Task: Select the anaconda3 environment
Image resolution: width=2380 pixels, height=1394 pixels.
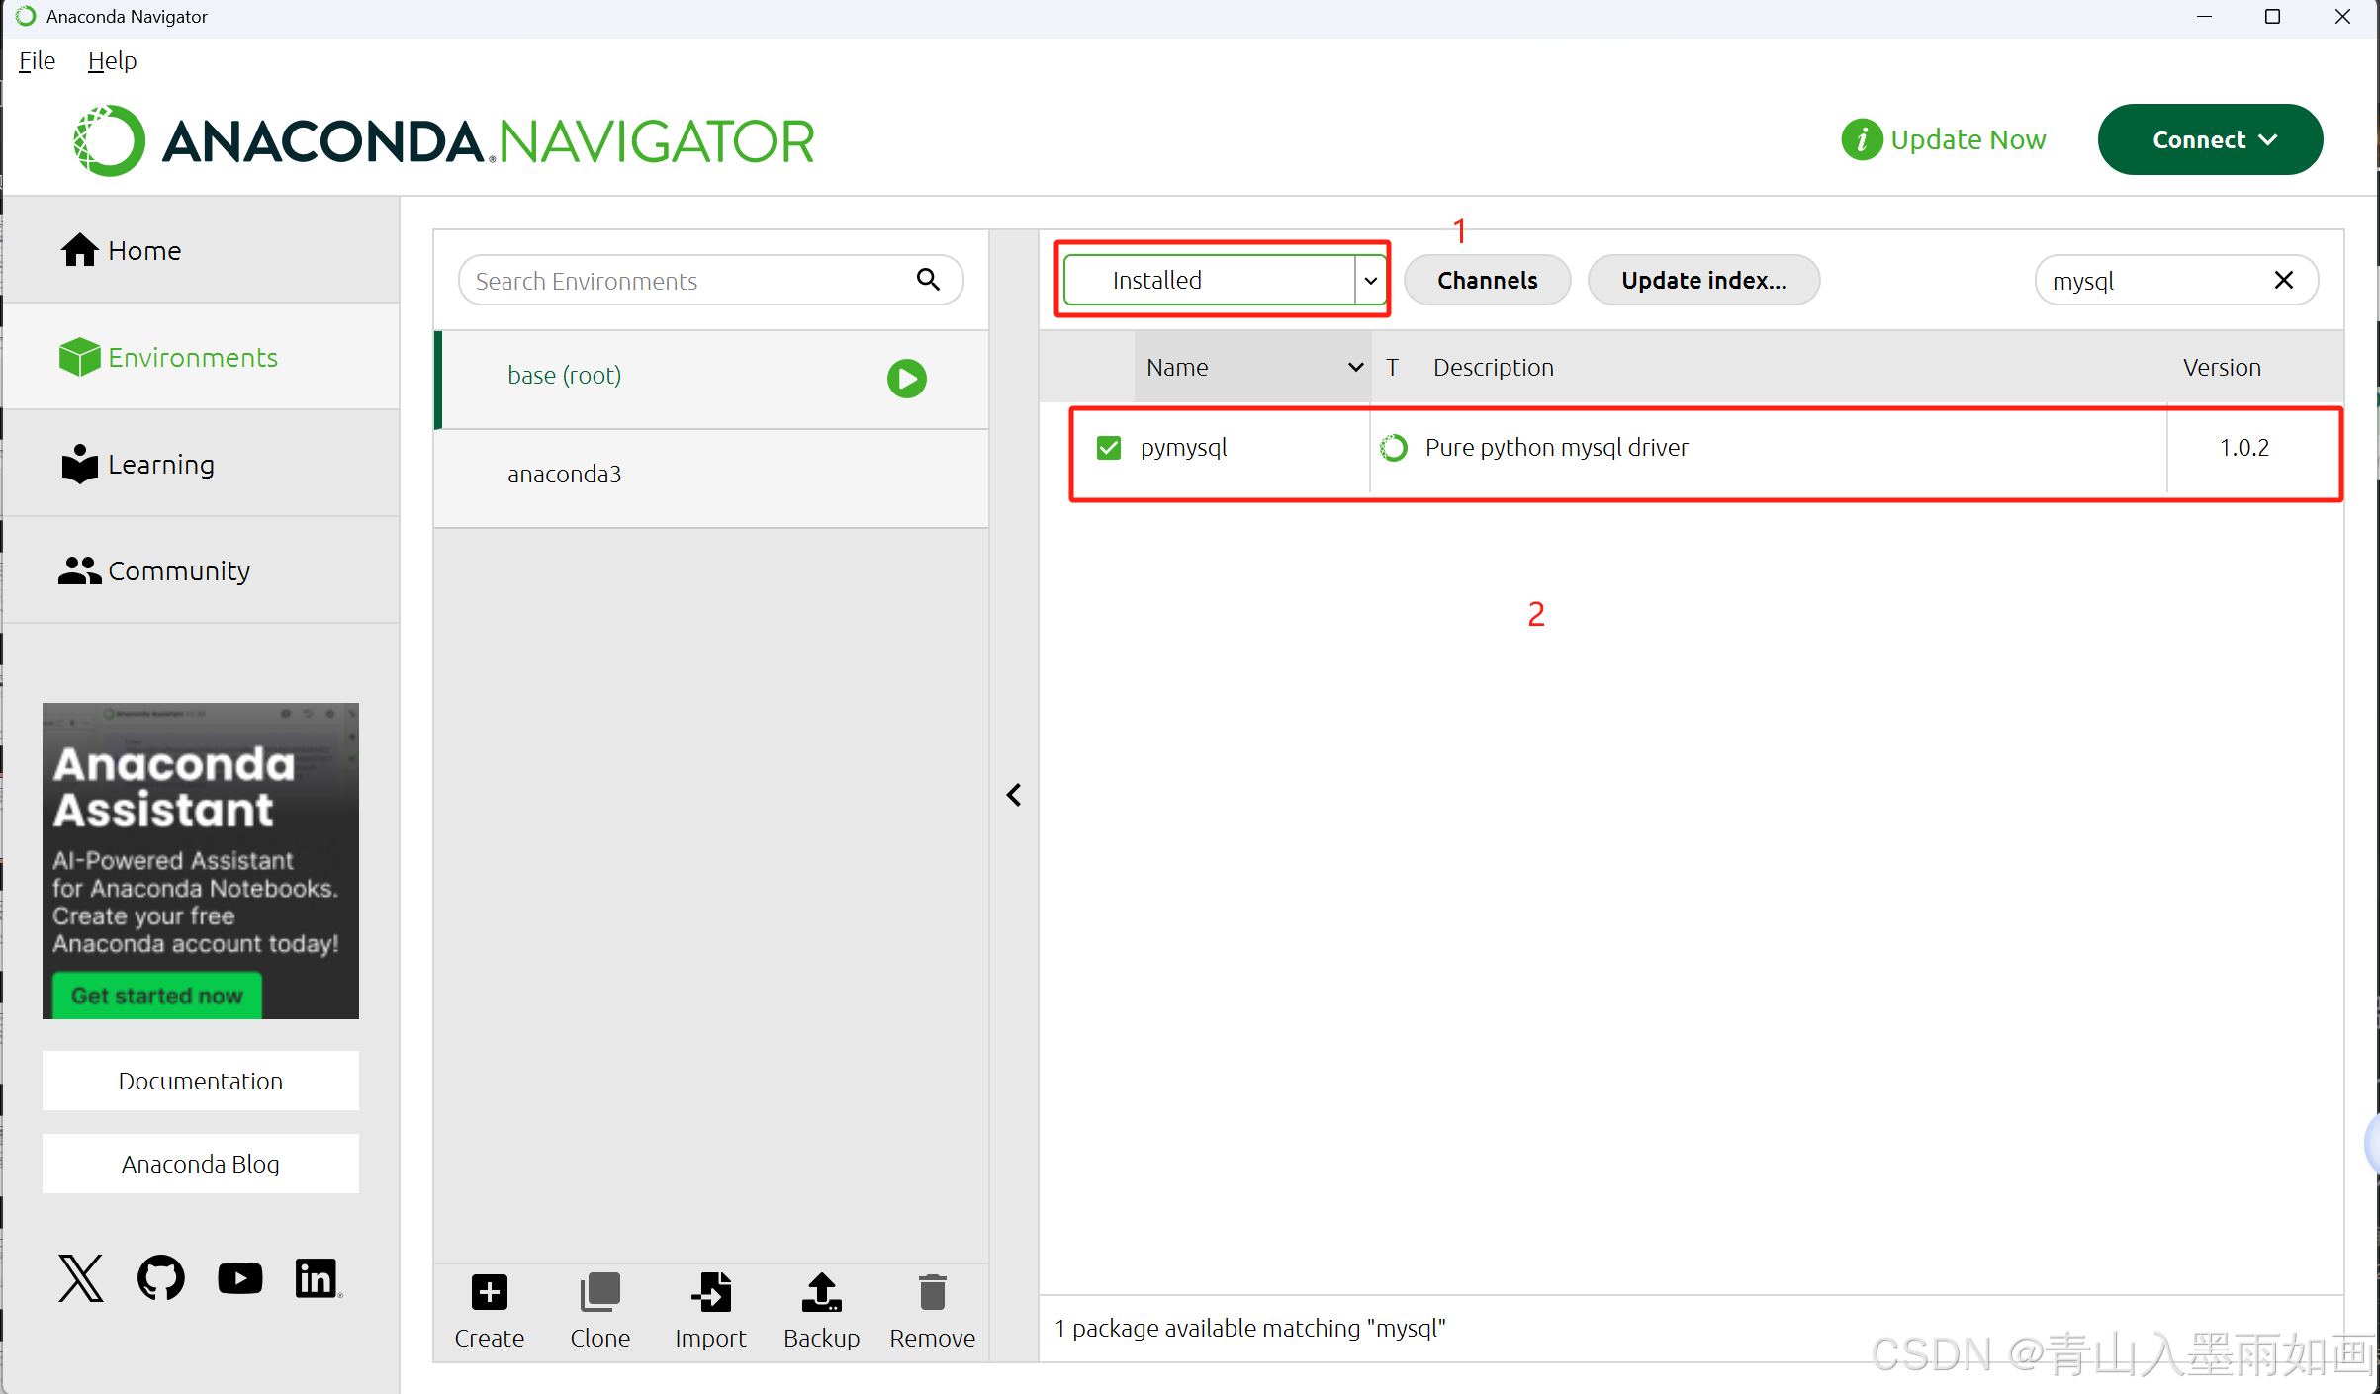Action: tap(564, 475)
